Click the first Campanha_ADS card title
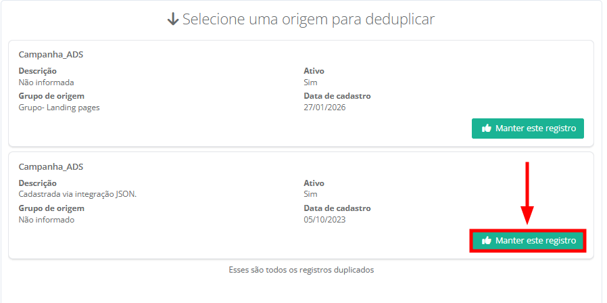 [x=51, y=55]
